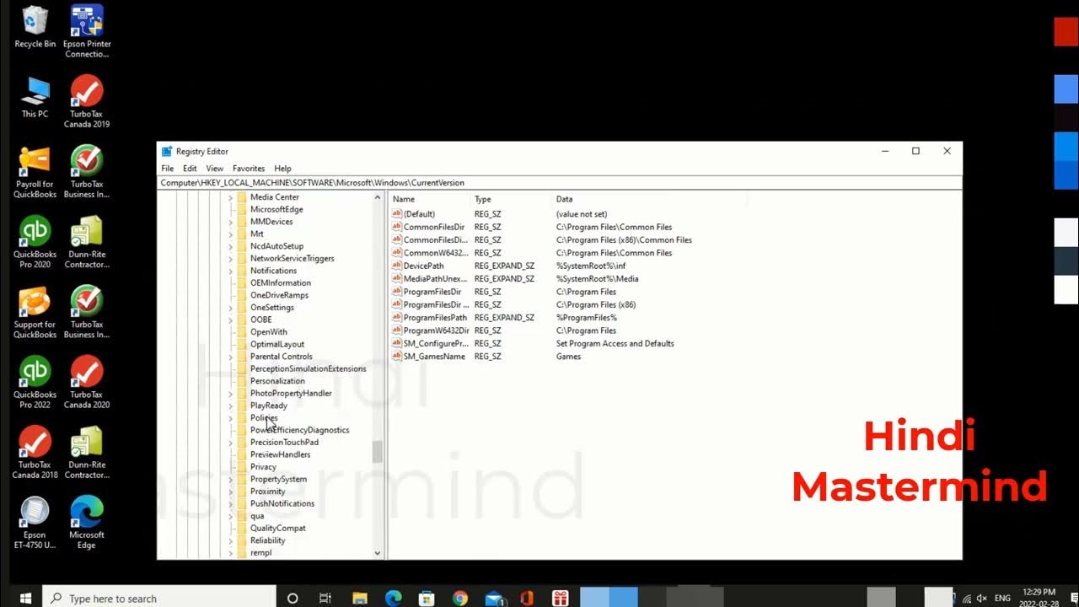Open the File menu
Viewport: 1079px width, 607px height.
(x=167, y=169)
